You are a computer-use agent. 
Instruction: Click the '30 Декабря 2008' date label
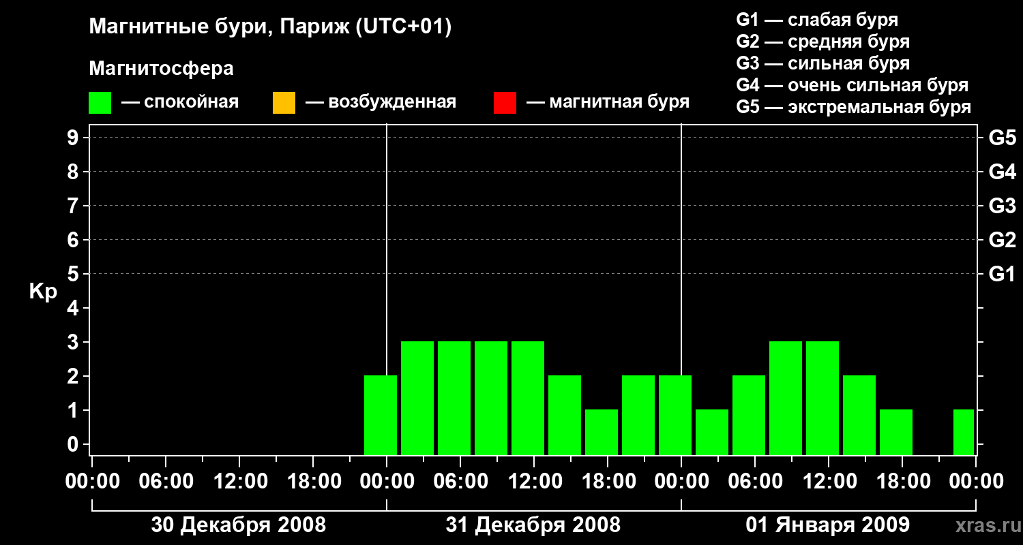239,525
